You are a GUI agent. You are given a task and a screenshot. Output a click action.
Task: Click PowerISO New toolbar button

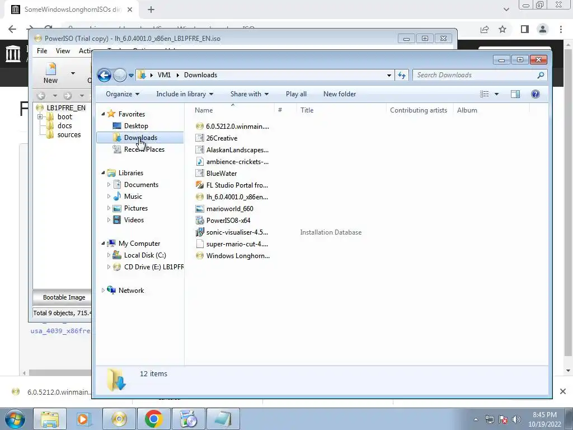pos(50,73)
